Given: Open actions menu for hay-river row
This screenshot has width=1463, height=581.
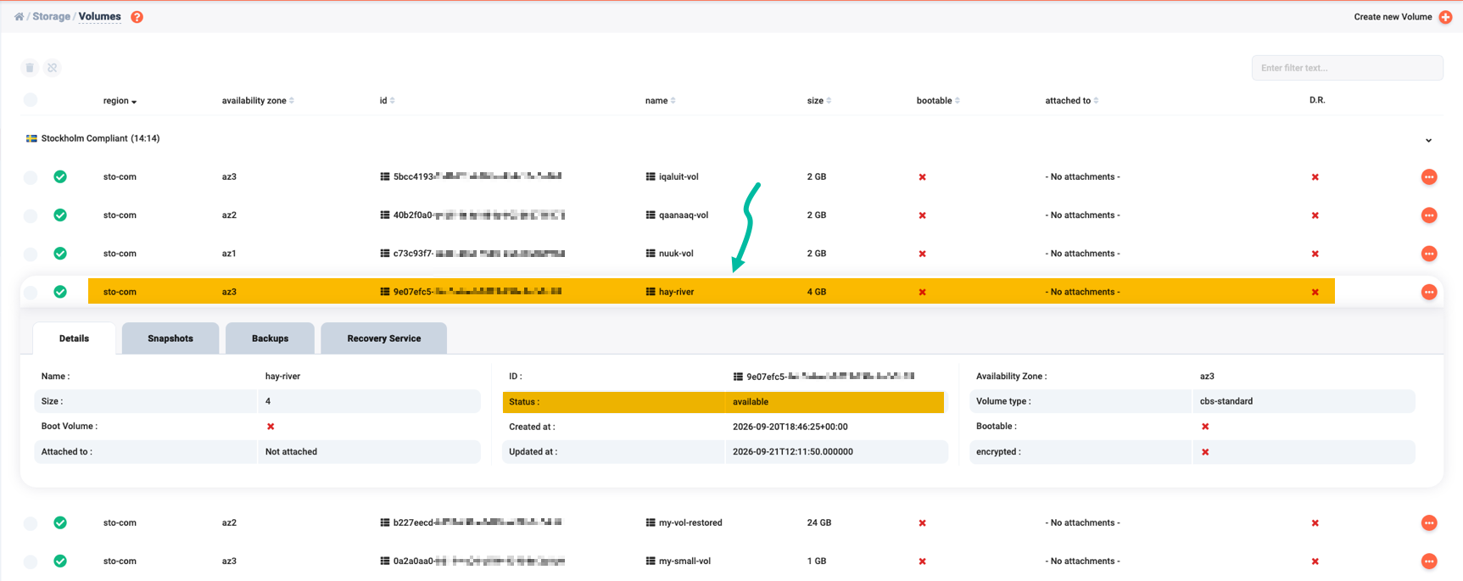Looking at the screenshot, I should pos(1429,292).
